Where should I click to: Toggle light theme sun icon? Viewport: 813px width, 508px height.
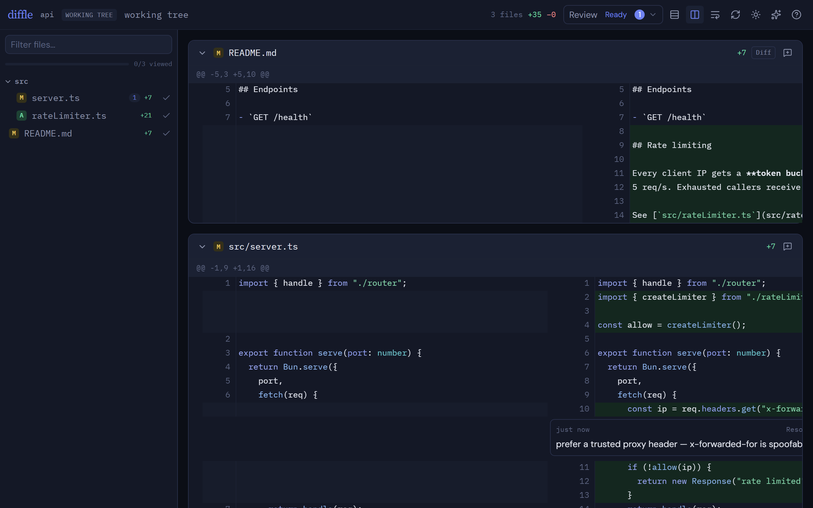pos(756,15)
